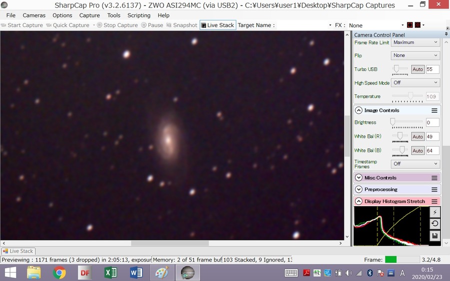Open the Help menu
The height and width of the screenshot is (281, 450).
click(163, 15)
